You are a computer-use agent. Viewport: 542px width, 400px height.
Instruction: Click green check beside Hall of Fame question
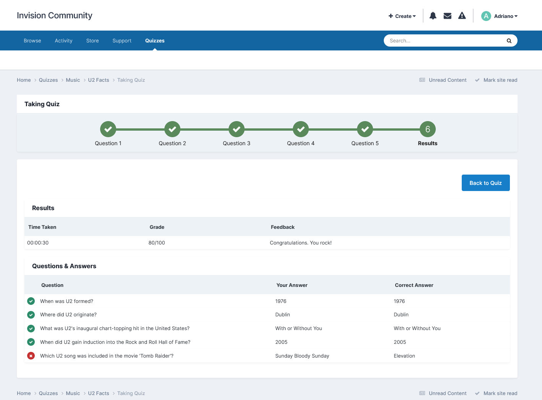31,342
